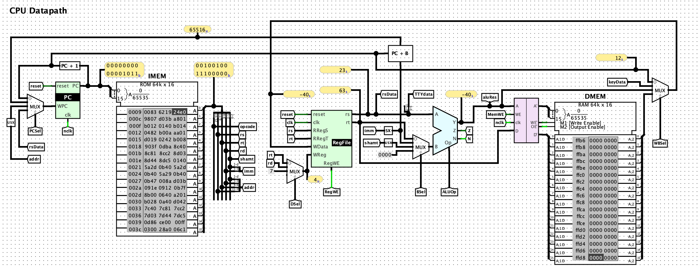Viewport: 698px width, 267px height.
Task: Click the SX sign-extend block next to imm
Action: (x=388, y=131)
